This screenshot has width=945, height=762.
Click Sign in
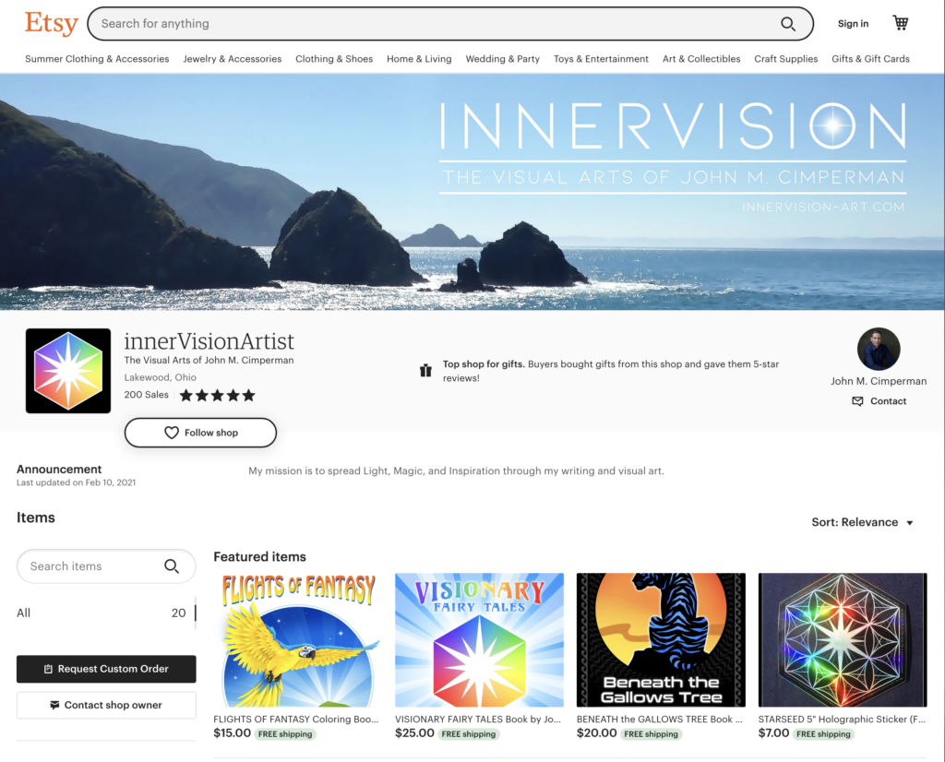pos(853,23)
